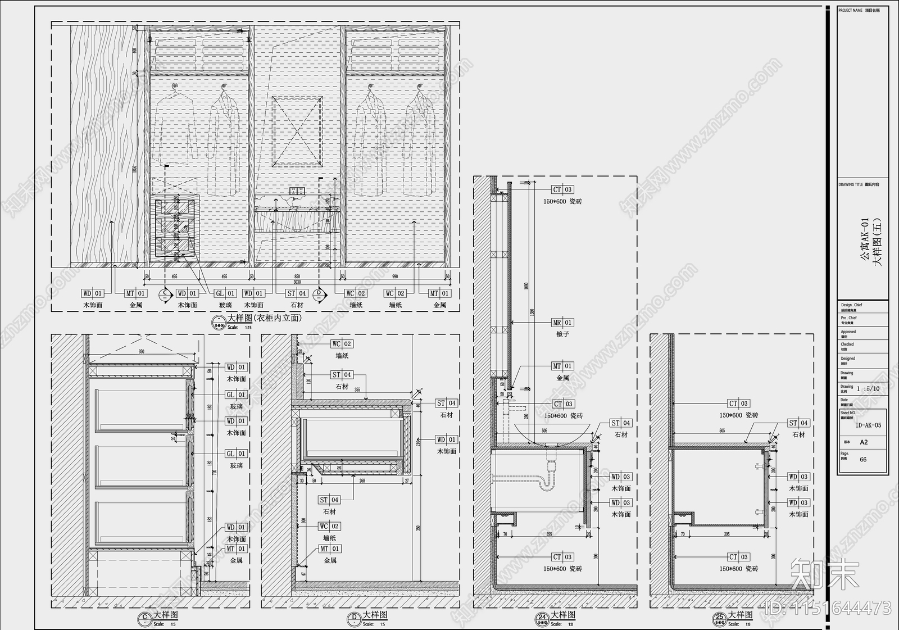
Task: Select the paper size A2
Action: [x=864, y=442]
